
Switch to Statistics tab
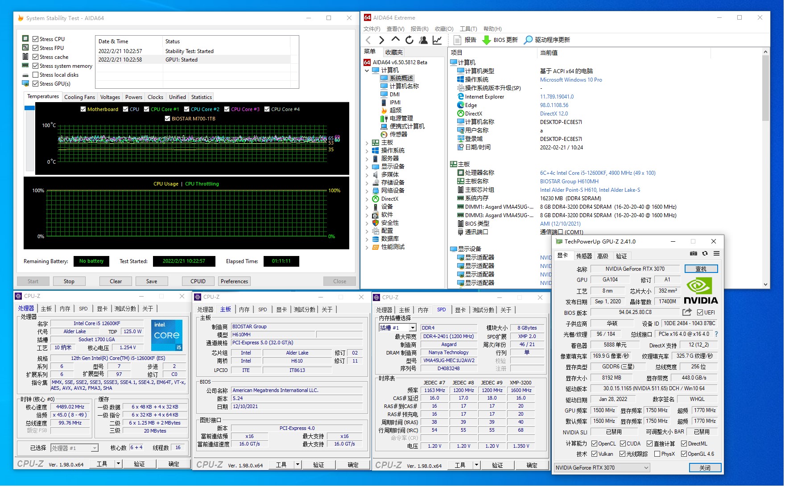(x=202, y=97)
